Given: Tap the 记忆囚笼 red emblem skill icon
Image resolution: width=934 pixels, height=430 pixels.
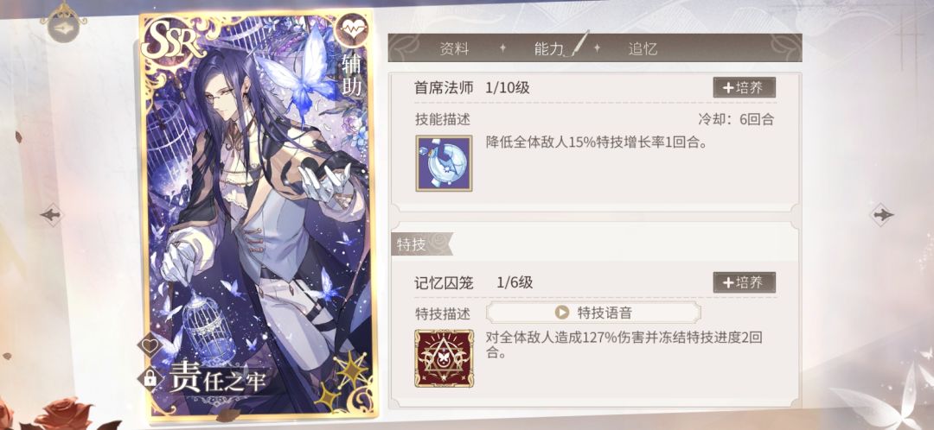Looking at the screenshot, I should coord(444,358).
